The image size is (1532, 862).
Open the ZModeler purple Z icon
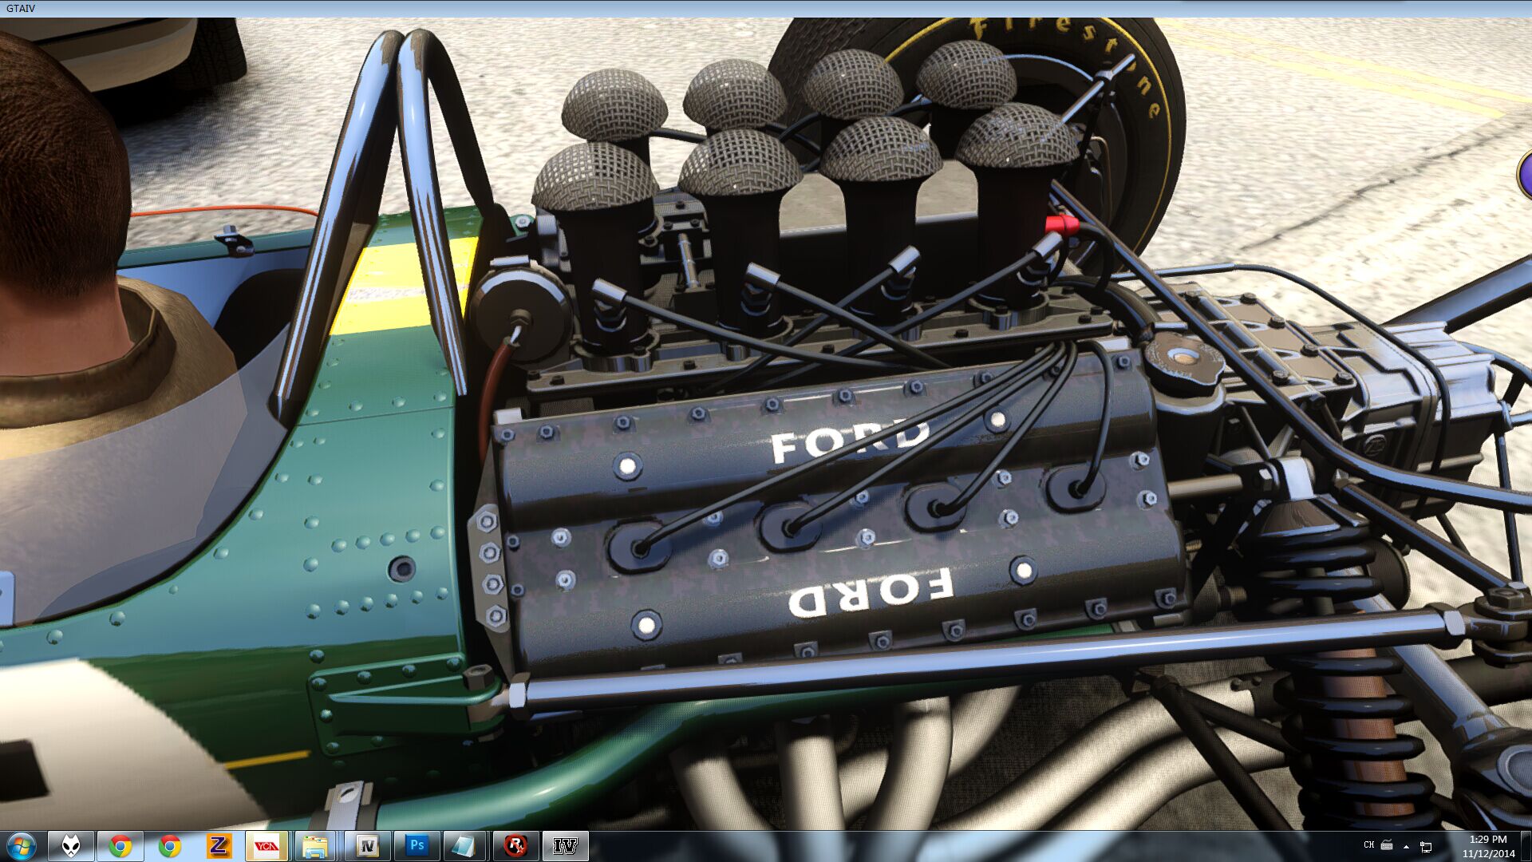pyautogui.click(x=219, y=846)
